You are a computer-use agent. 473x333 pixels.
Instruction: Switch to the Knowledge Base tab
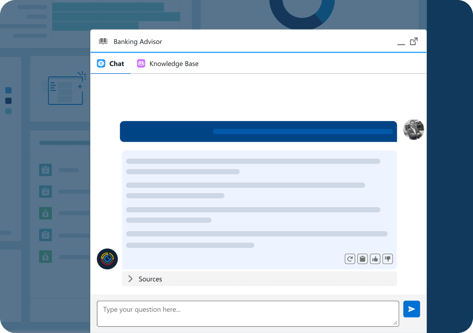[x=174, y=63]
